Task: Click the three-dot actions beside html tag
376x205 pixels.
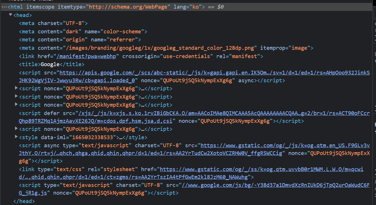Action: click(4, 7)
